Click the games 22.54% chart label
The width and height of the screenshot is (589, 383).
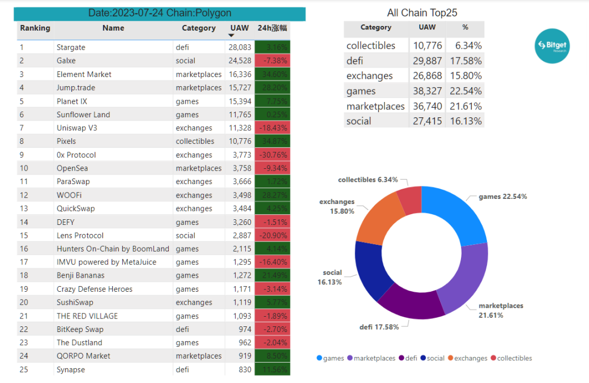[x=502, y=197]
